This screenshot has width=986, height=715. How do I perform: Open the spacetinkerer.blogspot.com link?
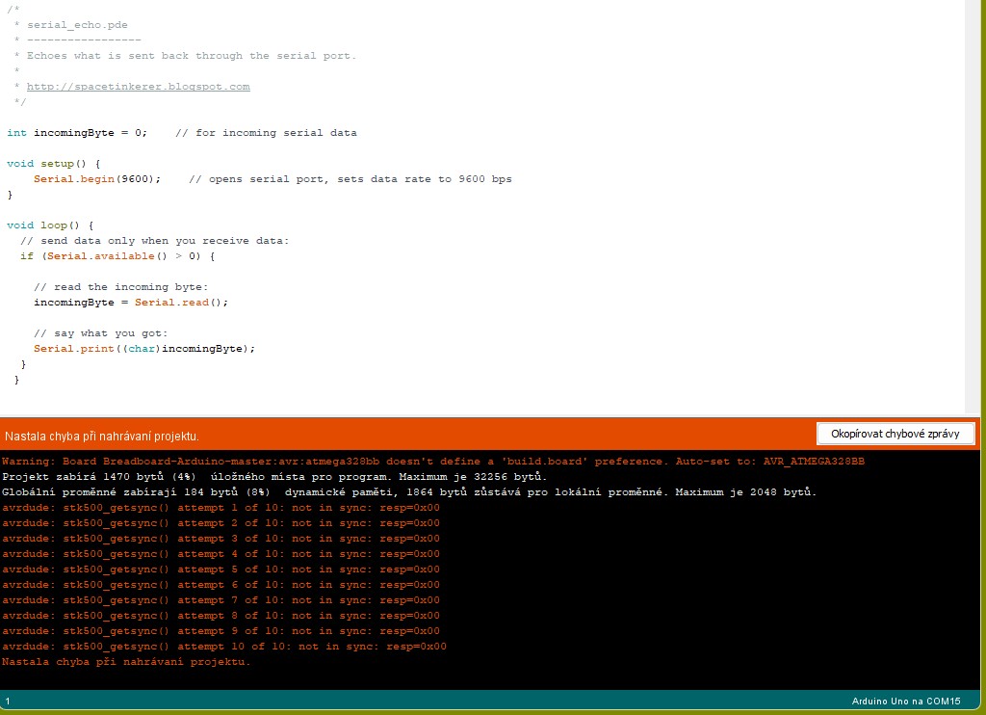point(138,87)
